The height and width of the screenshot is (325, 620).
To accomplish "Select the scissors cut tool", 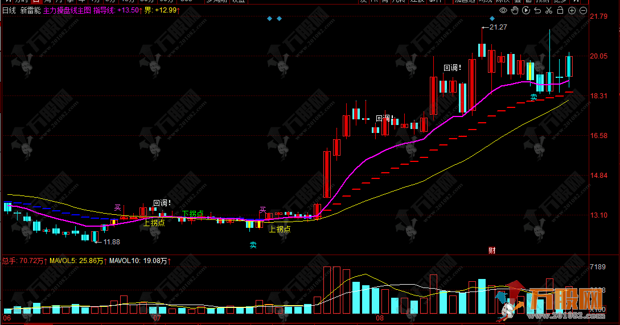I will pyautogui.click(x=549, y=11).
